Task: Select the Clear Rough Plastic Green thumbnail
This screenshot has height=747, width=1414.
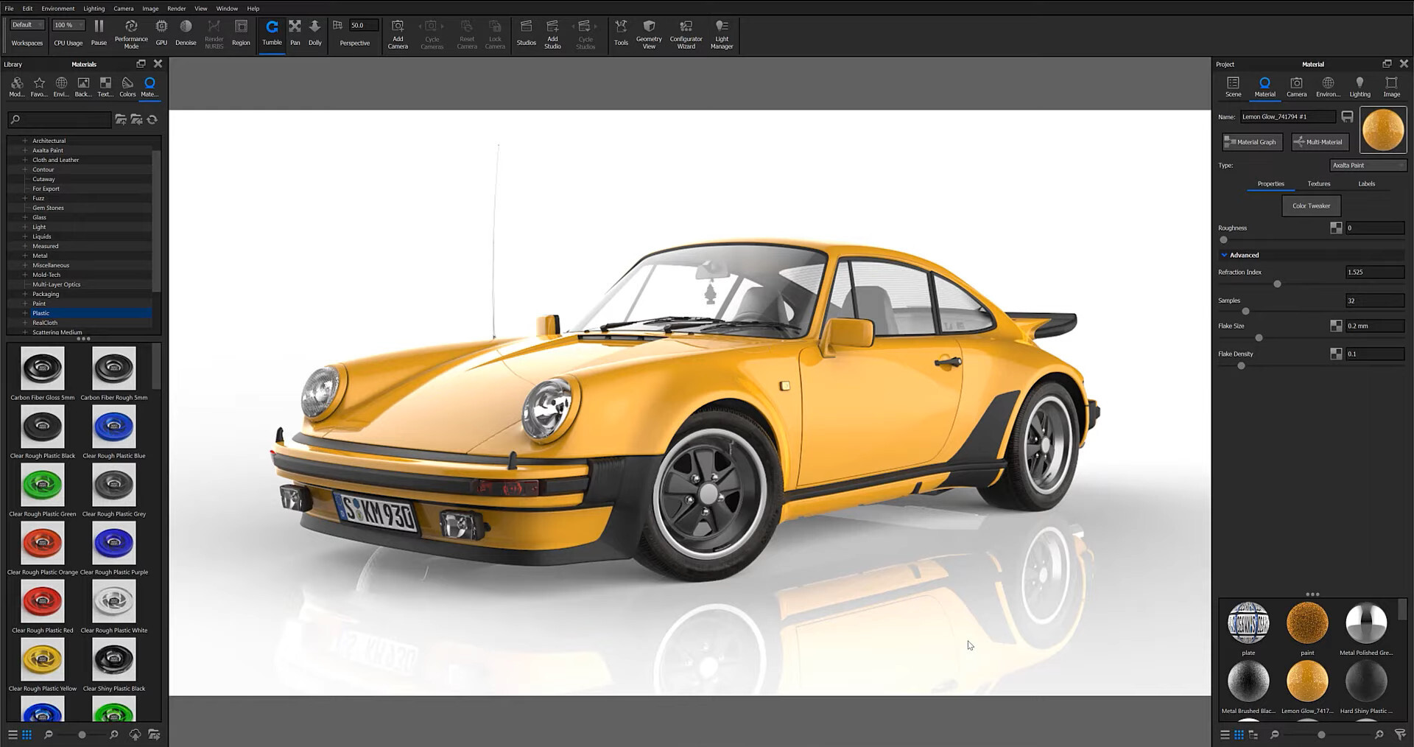Action: click(x=42, y=485)
